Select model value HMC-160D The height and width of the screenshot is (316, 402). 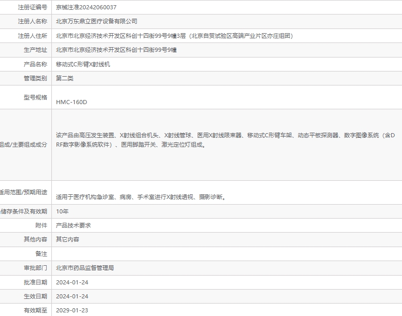tap(72, 102)
